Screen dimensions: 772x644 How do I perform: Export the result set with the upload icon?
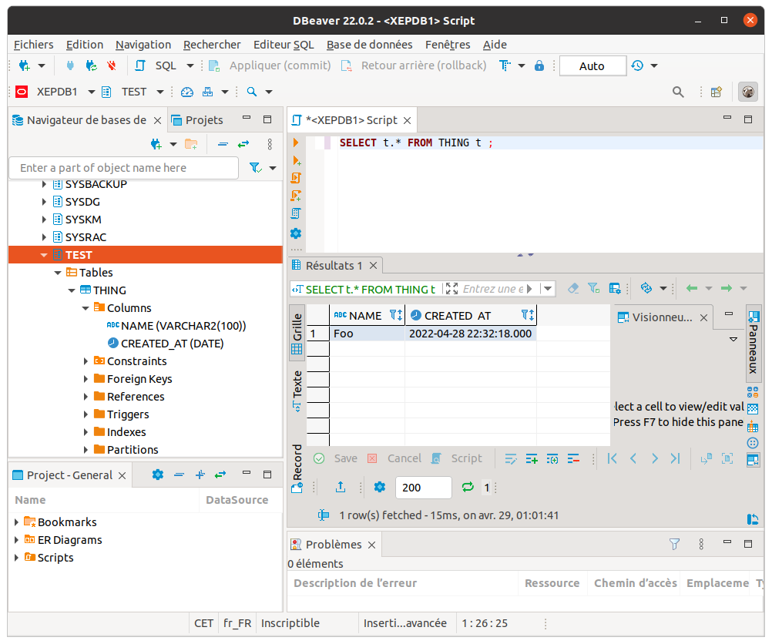(341, 487)
